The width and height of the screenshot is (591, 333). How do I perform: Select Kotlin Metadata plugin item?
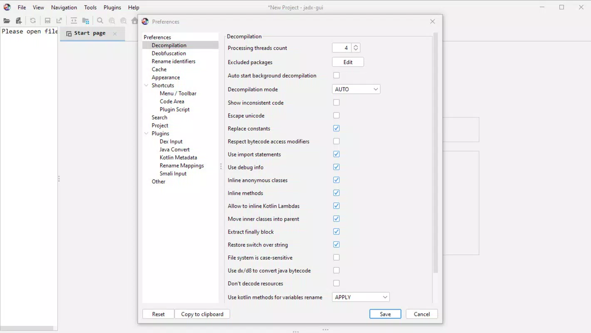pos(179,157)
